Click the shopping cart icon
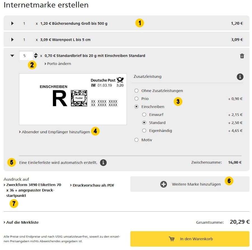 click(x=172, y=239)
